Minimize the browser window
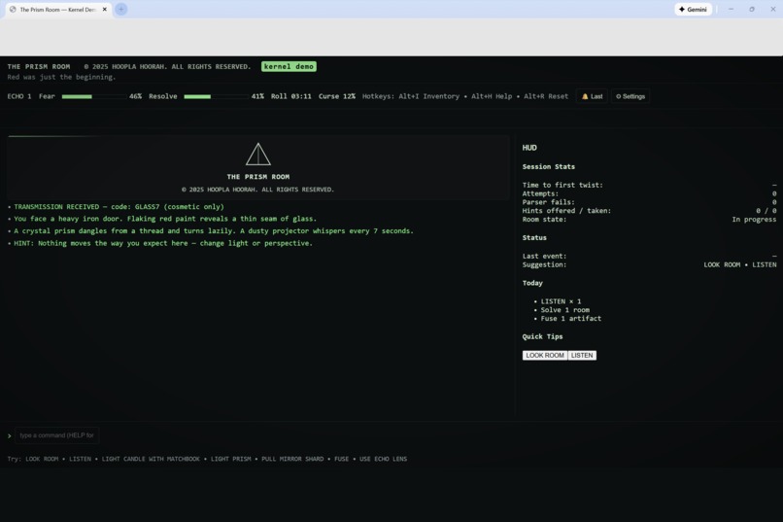783x522 pixels. (x=731, y=9)
